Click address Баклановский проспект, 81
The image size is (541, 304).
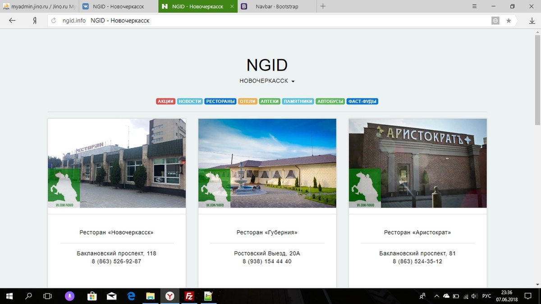(x=417, y=254)
